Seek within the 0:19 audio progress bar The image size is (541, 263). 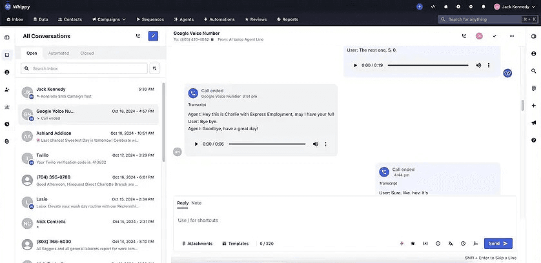coord(428,65)
